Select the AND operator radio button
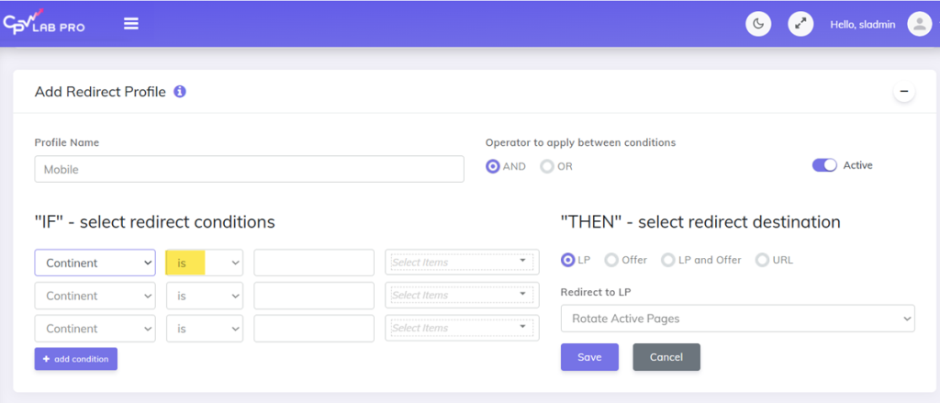940x403 pixels. coord(493,167)
